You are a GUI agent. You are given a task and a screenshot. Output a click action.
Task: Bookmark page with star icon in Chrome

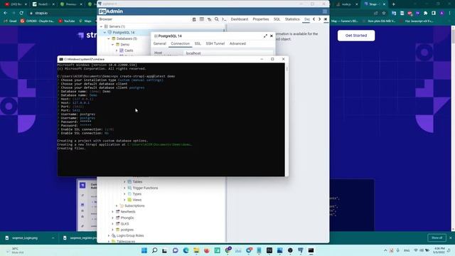(384, 13)
